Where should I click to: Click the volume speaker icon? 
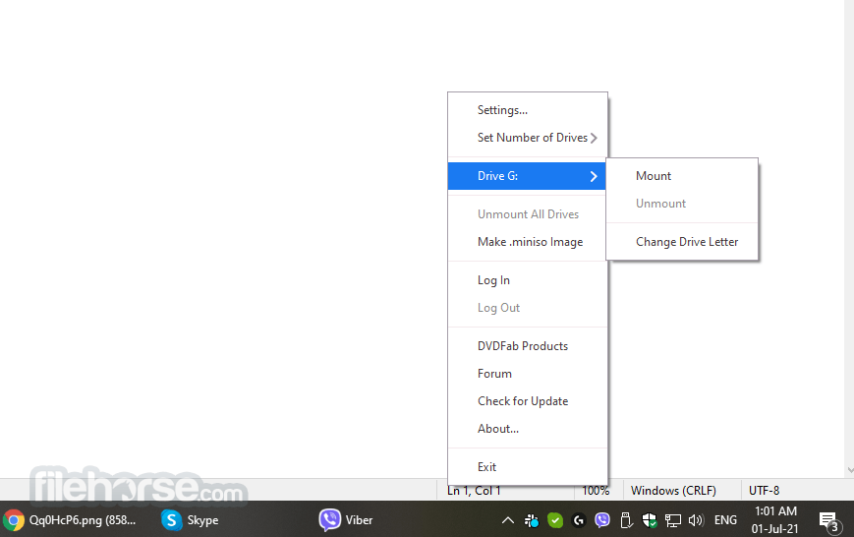[696, 520]
